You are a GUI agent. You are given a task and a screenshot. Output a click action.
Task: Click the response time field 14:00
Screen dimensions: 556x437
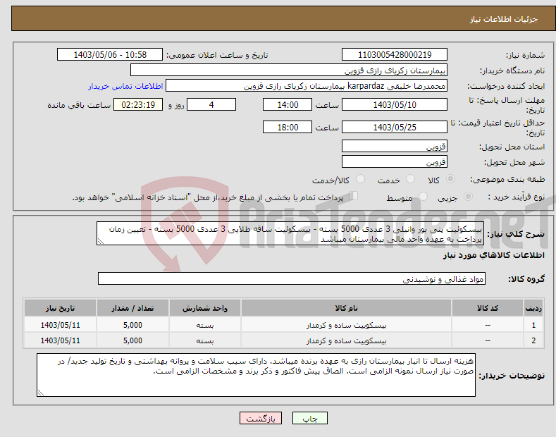pos(288,104)
